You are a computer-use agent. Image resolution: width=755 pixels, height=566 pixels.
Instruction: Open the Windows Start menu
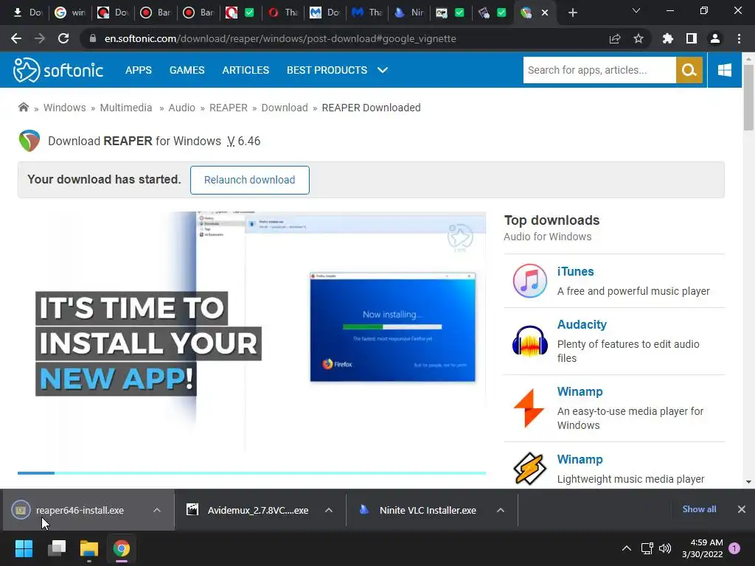pos(24,548)
